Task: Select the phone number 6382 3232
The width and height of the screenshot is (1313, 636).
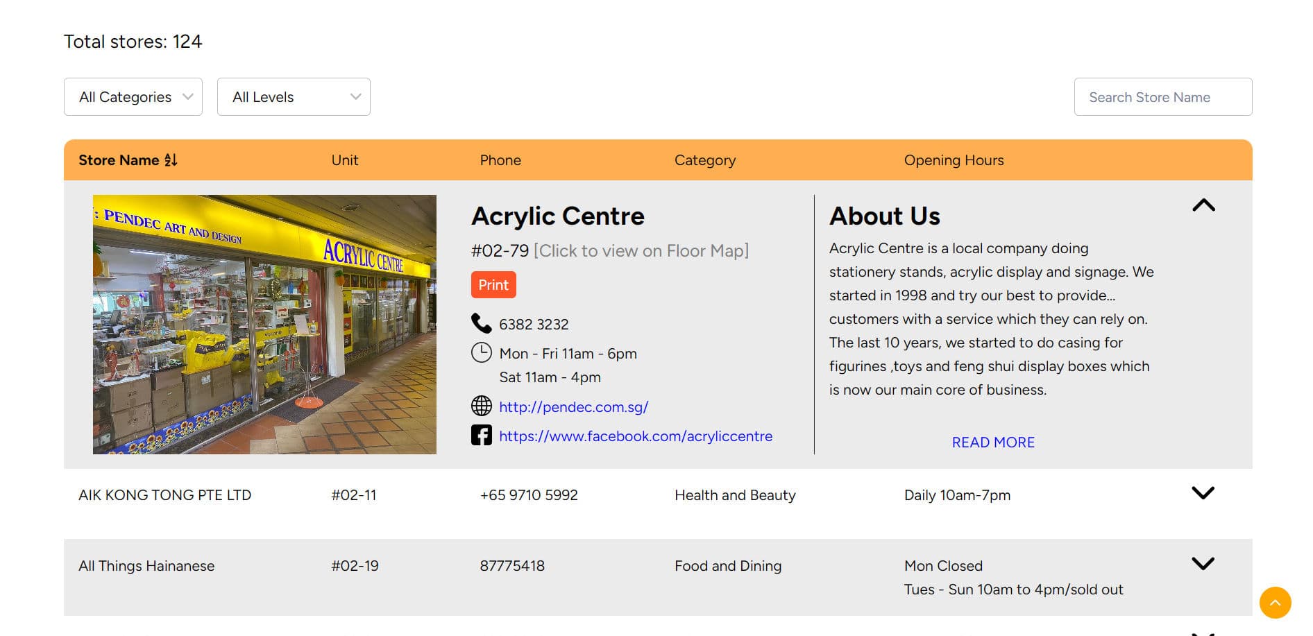Action: 534,325
